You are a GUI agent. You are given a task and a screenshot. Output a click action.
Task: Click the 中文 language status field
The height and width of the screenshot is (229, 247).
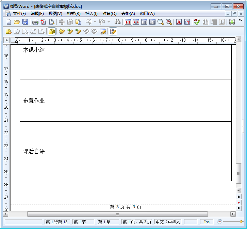pos(168,222)
